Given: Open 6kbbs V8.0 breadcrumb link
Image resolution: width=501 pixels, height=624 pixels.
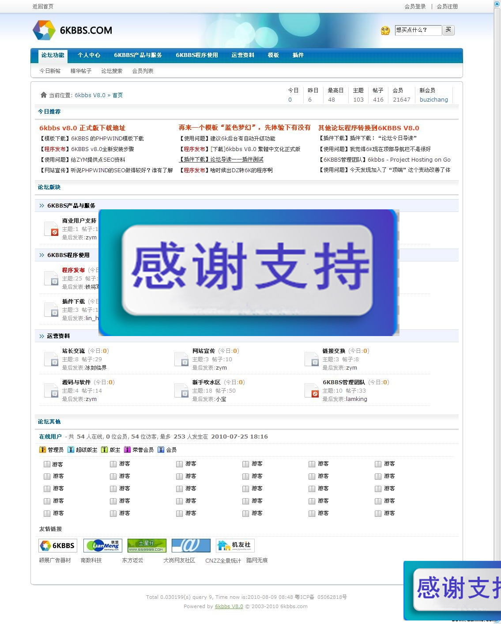Looking at the screenshot, I should tap(90, 95).
